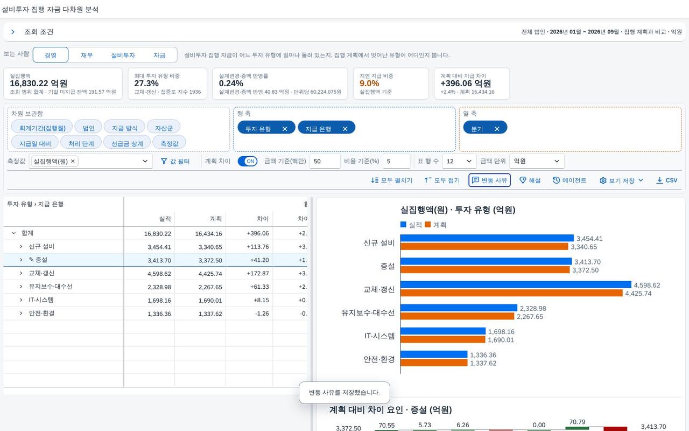This screenshot has height=431, width=689.
Task: Click the 값 필터 funnel button
Action: coord(175,161)
